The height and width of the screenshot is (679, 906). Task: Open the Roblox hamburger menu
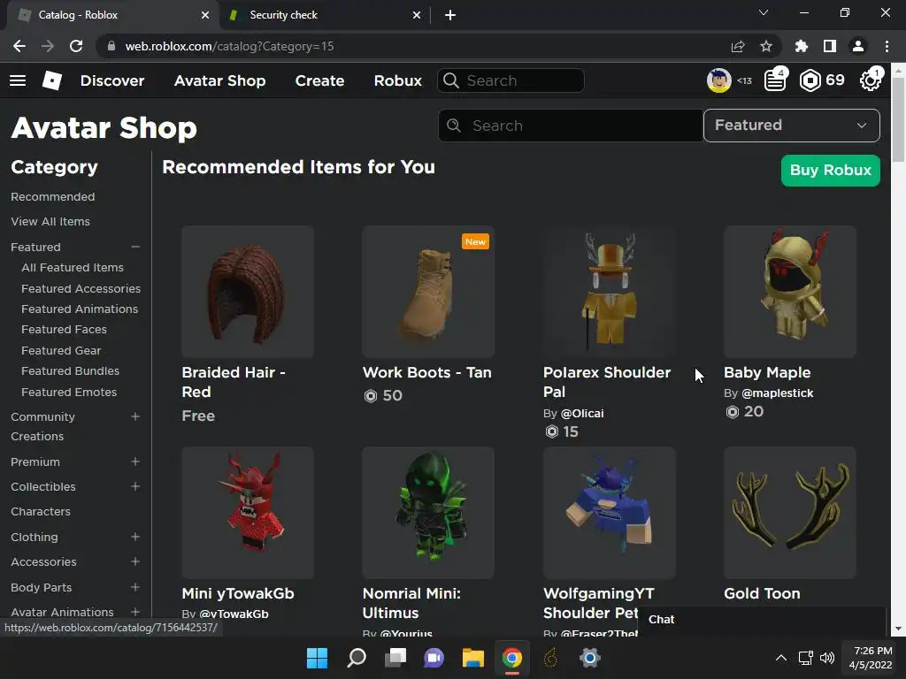coord(18,80)
